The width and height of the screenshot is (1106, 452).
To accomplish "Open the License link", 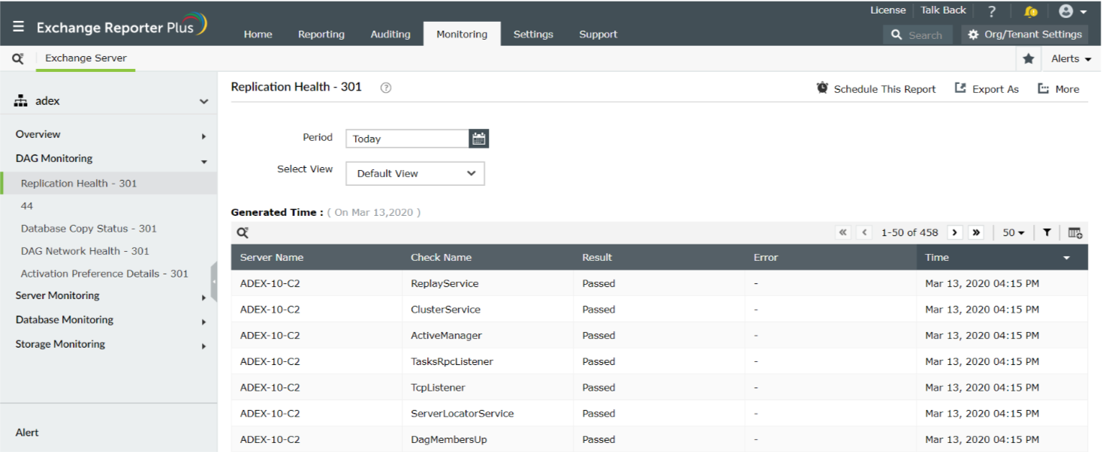I will point(888,10).
